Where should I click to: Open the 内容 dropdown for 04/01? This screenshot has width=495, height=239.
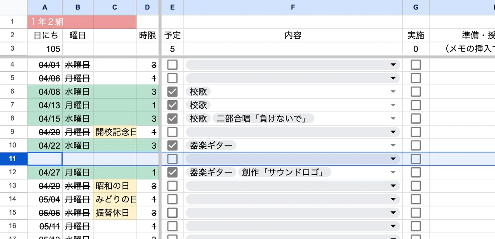pyautogui.click(x=293, y=65)
